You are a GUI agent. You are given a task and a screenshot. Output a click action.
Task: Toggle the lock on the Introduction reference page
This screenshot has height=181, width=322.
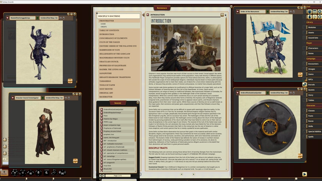225,15
